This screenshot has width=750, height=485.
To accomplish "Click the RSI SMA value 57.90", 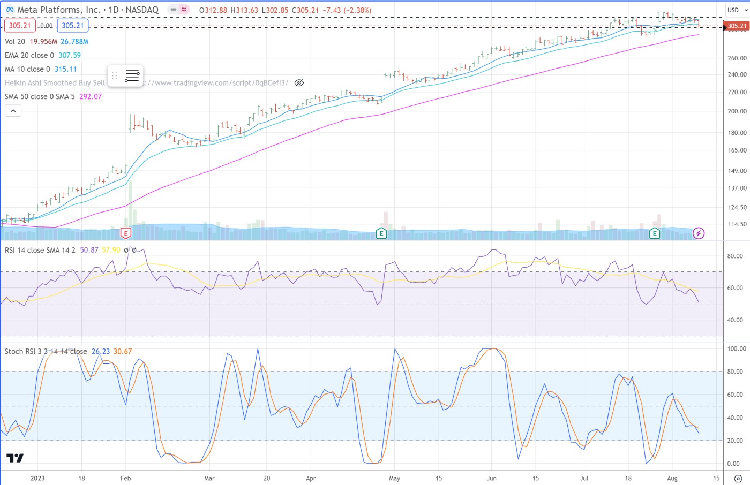I will pyautogui.click(x=111, y=250).
